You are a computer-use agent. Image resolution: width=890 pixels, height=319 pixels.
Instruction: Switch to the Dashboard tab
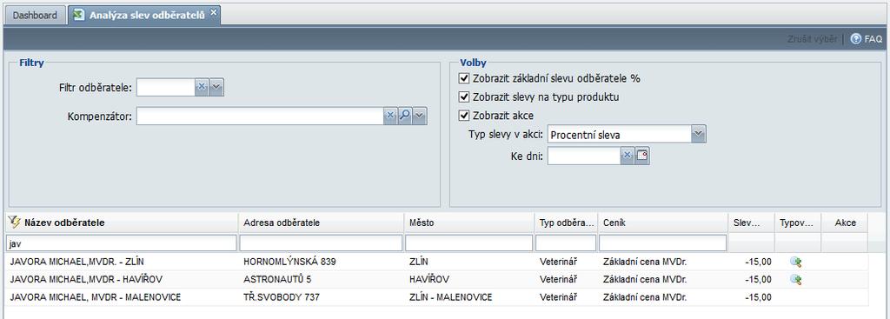[x=35, y=16]
